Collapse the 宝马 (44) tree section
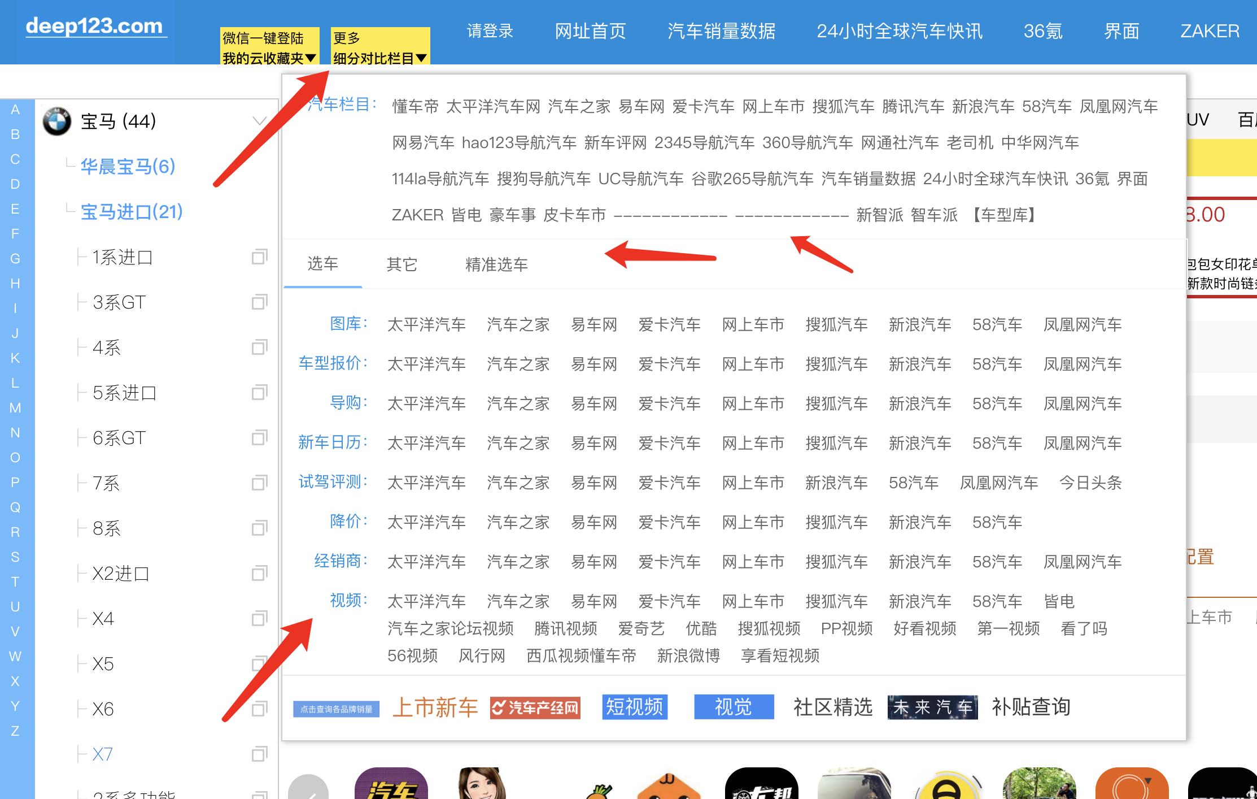The width and height of the screenshot is (1257, 799). coord(259,120)
